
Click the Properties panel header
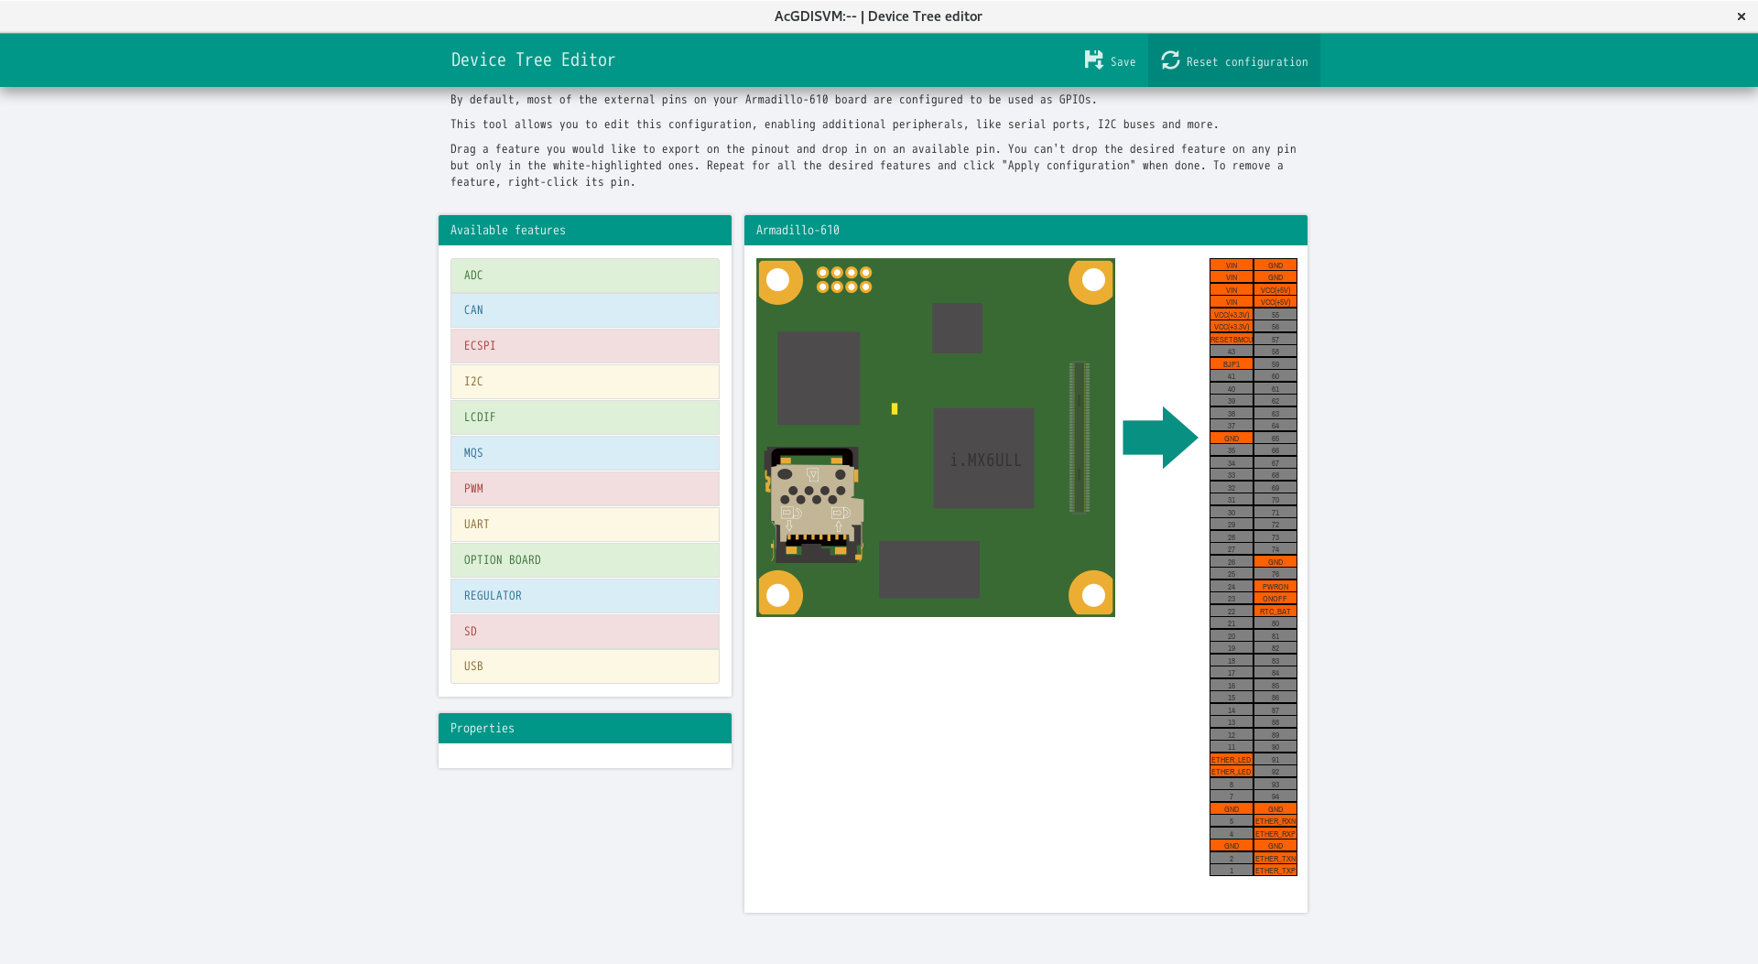coord(584,729)
